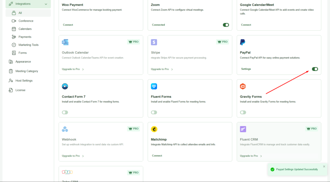Click the Paypal Settings Updated Successfully message

tap(297, 169)
